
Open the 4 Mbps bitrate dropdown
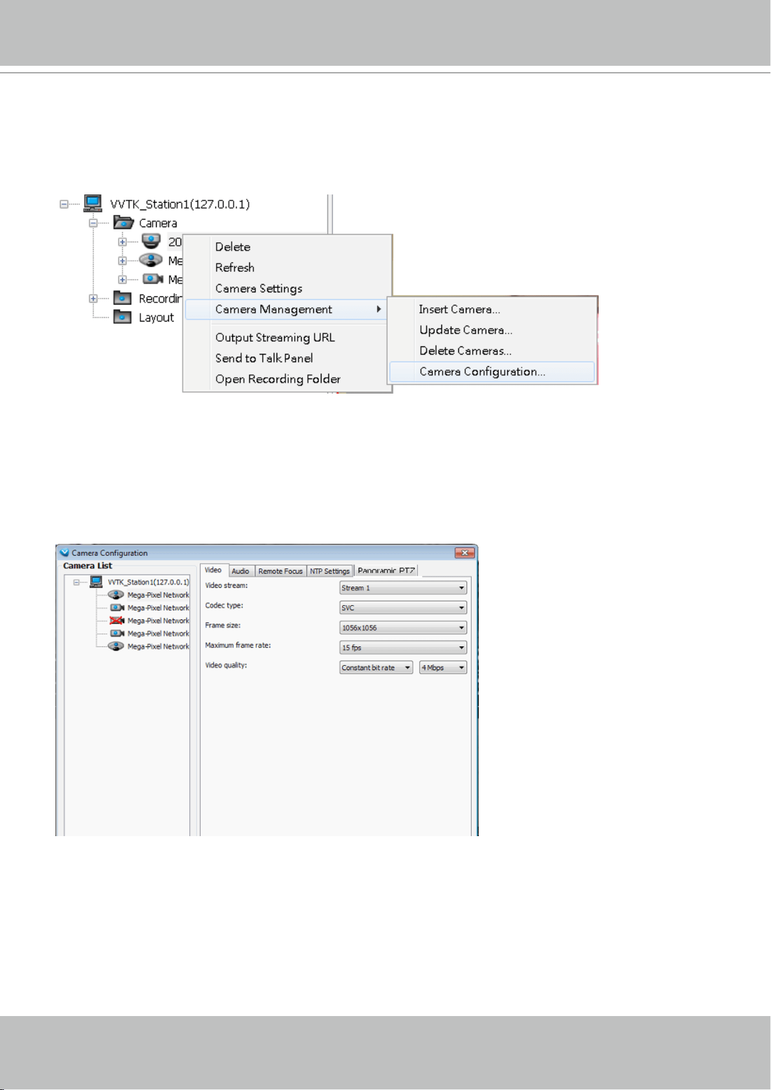(443, 667)
